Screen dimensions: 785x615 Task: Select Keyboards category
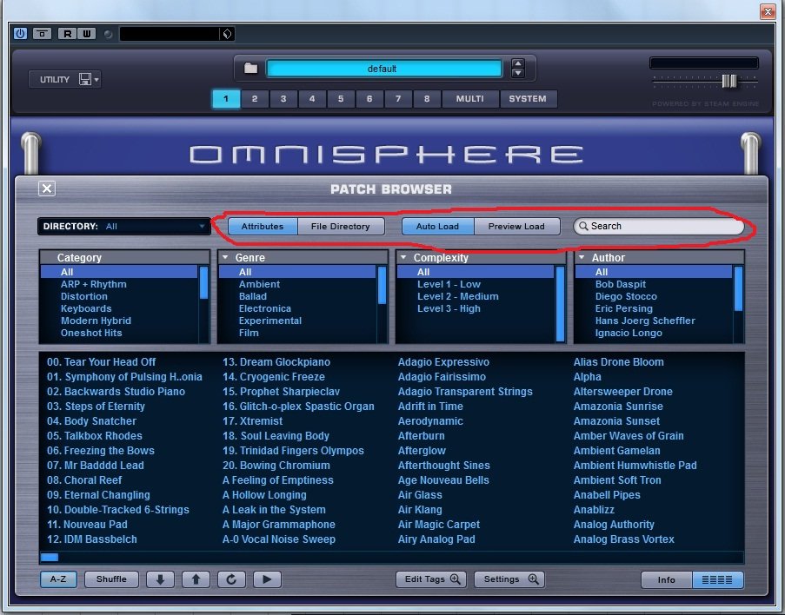[x=86, y=308]
